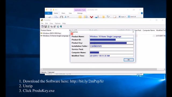This screenshot has width=172, height=97.
Task: Click the Product Name field in Properties
Action: pos(112,37)
